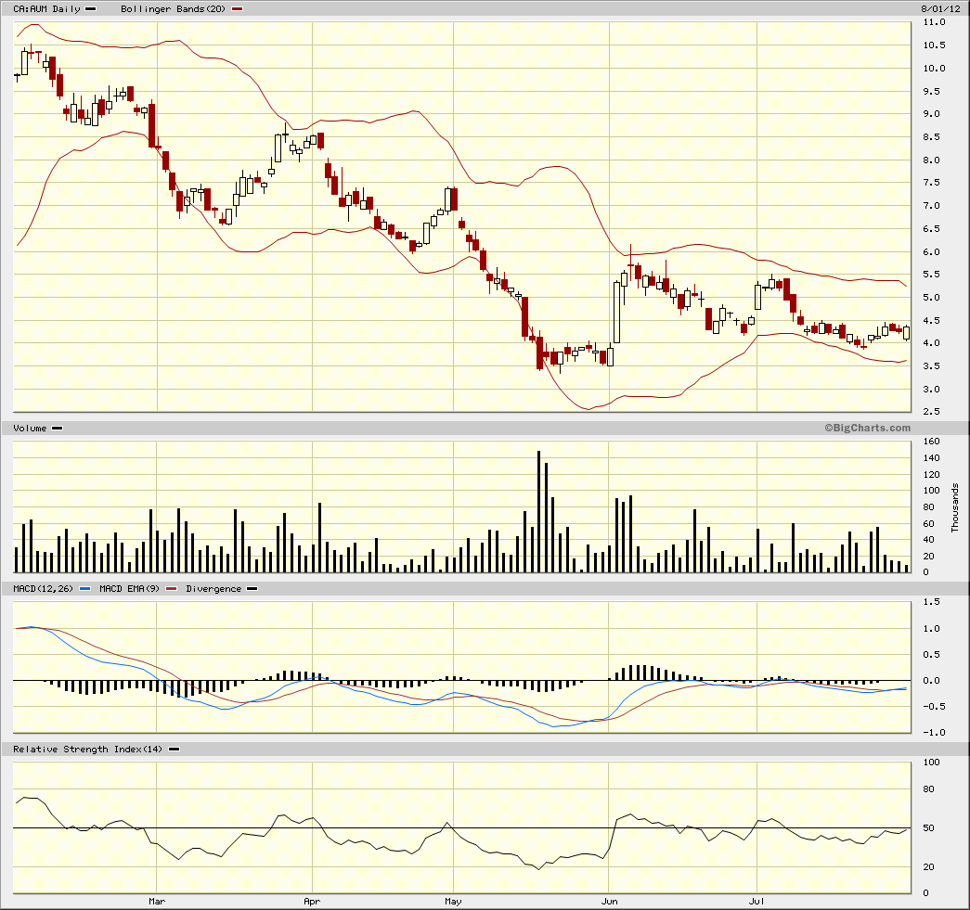Click the Divergence legend label
Viewport: 970px width, 910px height.
coord(213,588)
